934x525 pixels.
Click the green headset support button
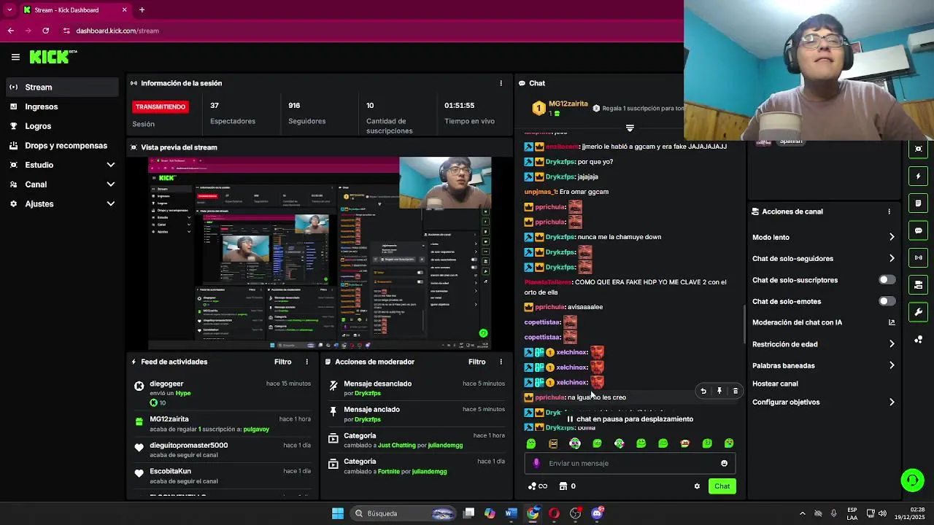point(912,480)
